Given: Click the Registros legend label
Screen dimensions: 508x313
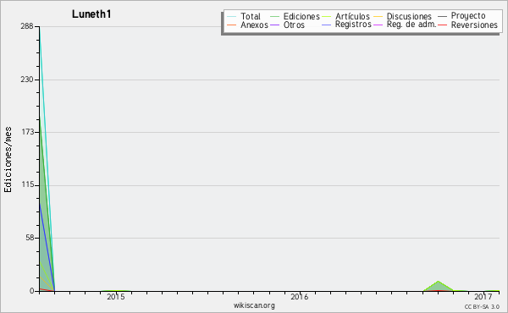Looking at the screenshot, I should 353,25.
